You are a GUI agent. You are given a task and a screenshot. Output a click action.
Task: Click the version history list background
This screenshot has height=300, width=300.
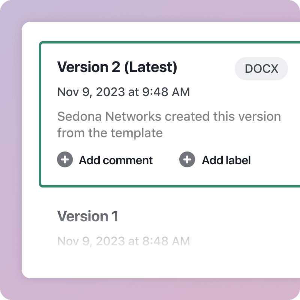(161, 262)
